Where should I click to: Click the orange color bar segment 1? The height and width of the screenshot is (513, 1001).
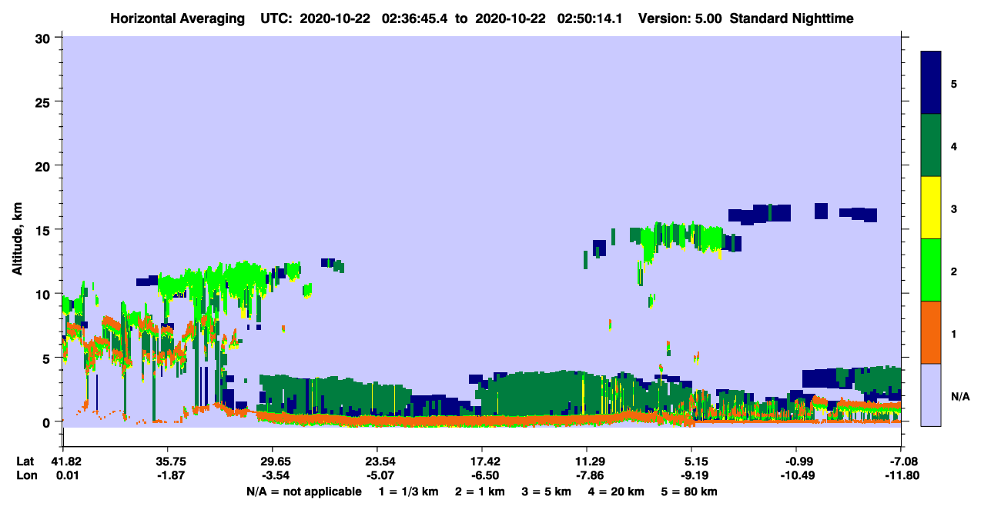click(931, 332)
